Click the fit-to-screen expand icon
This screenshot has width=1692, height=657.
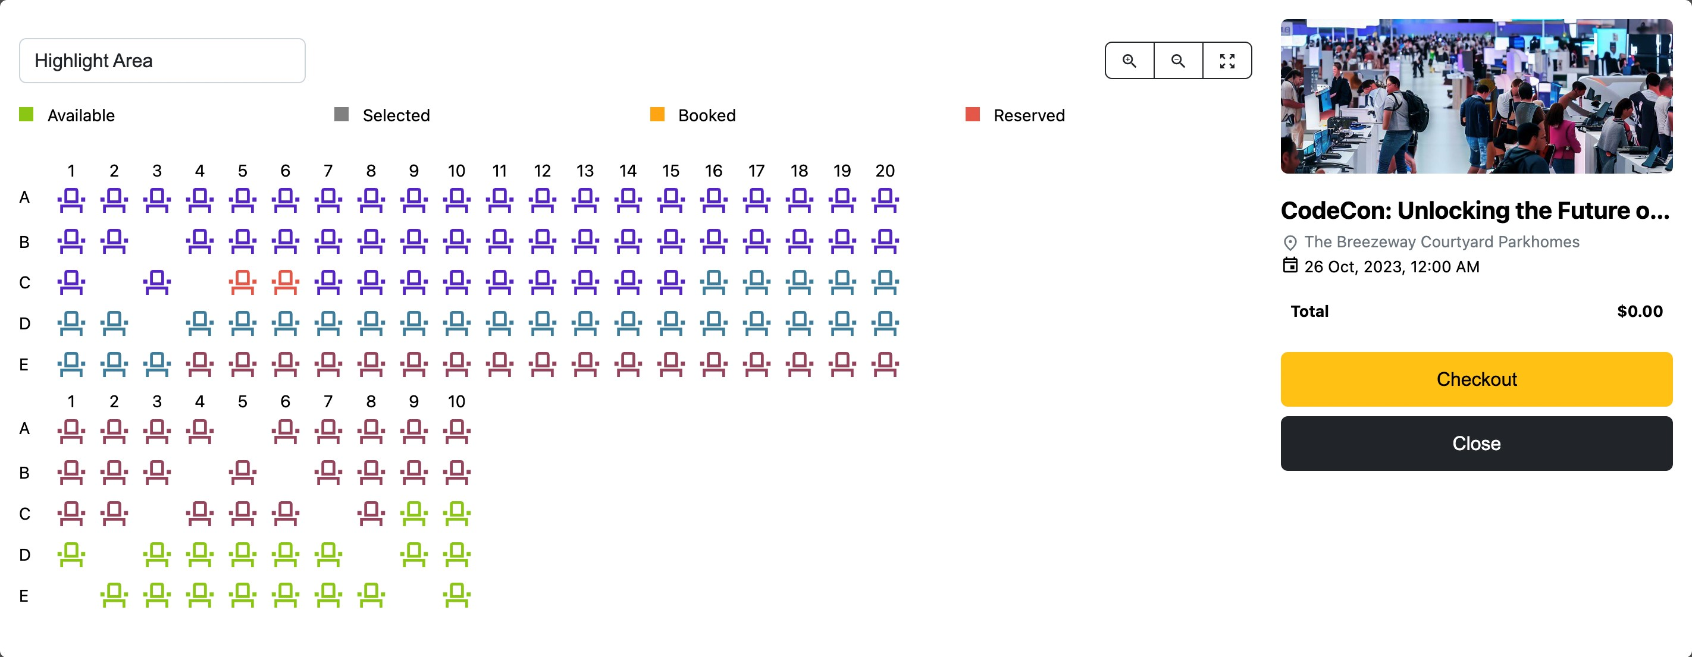[x=1227, y=61]
